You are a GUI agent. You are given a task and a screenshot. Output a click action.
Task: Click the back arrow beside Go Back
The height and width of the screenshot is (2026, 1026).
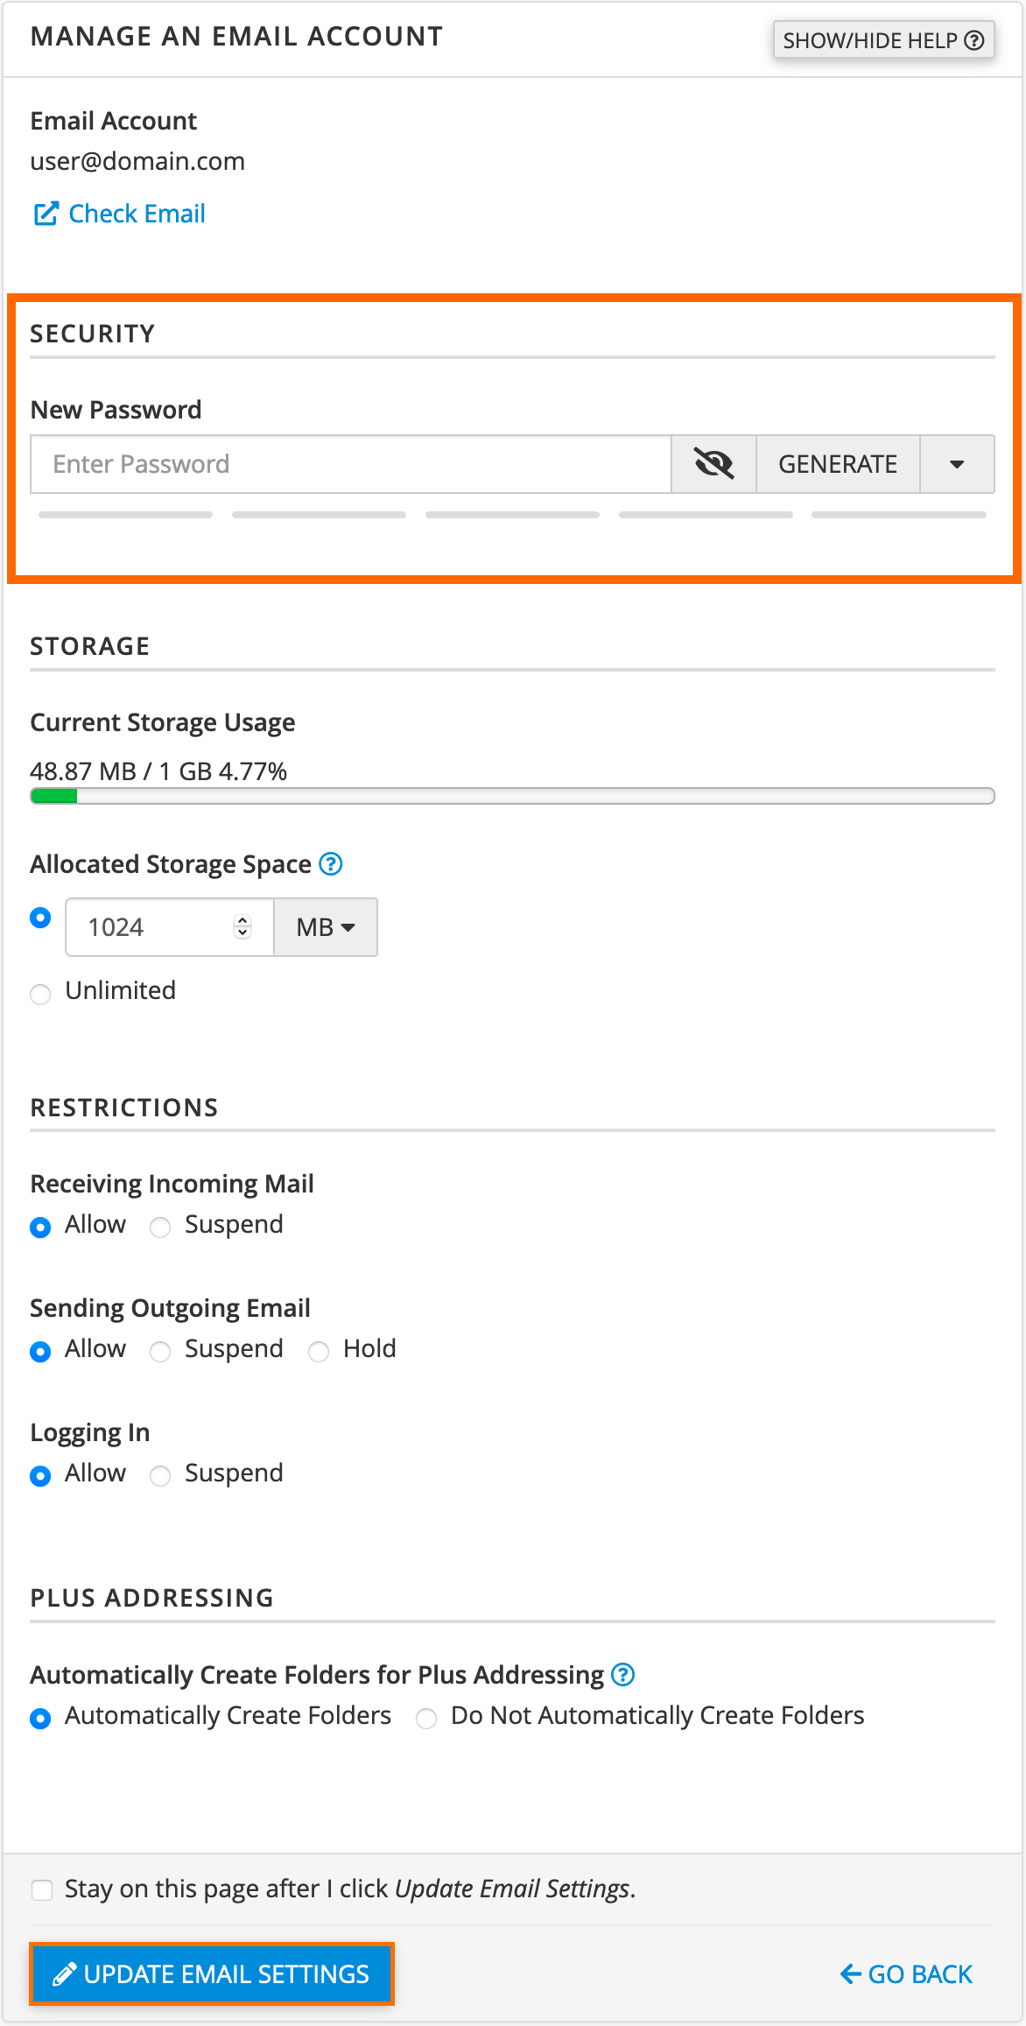pyautogui.click(x=847, y=1974)
